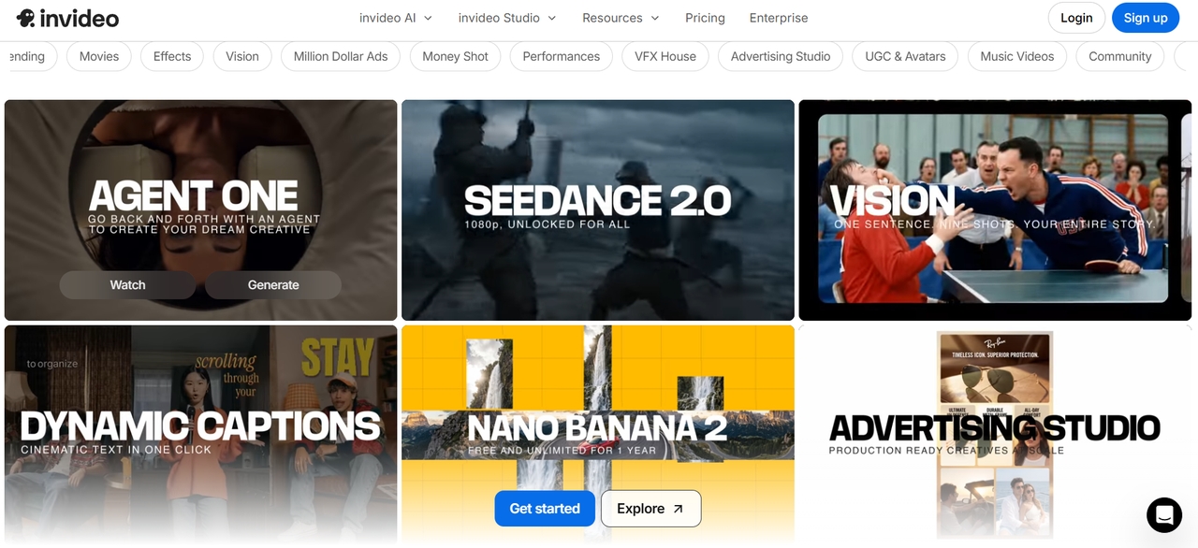Select the Effects category chip
The image size is (1198, 548).
tap(172, 56)
